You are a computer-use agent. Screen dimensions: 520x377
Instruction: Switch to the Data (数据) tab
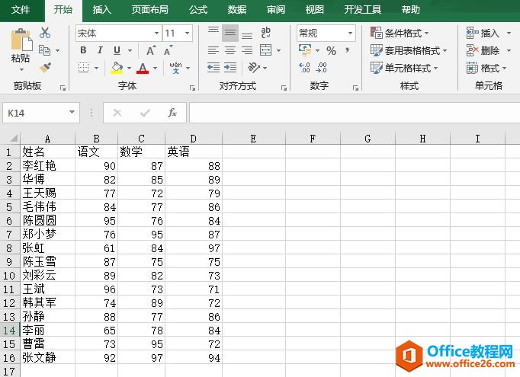237,10
